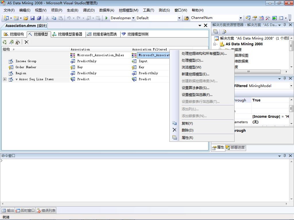Choose 浏览模型(W) in context menu
The width and height of the screenshot is (294, 220).
(191, 67)
